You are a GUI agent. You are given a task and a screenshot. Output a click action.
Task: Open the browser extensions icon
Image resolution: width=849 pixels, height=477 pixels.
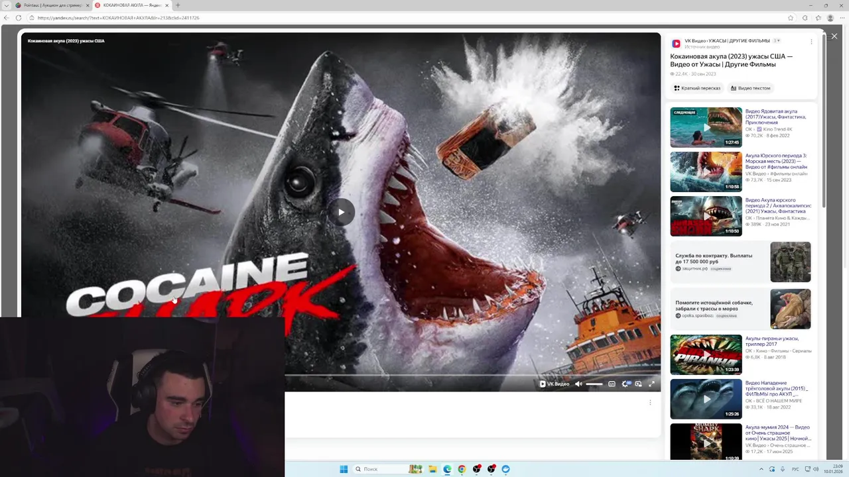point(805,18)
